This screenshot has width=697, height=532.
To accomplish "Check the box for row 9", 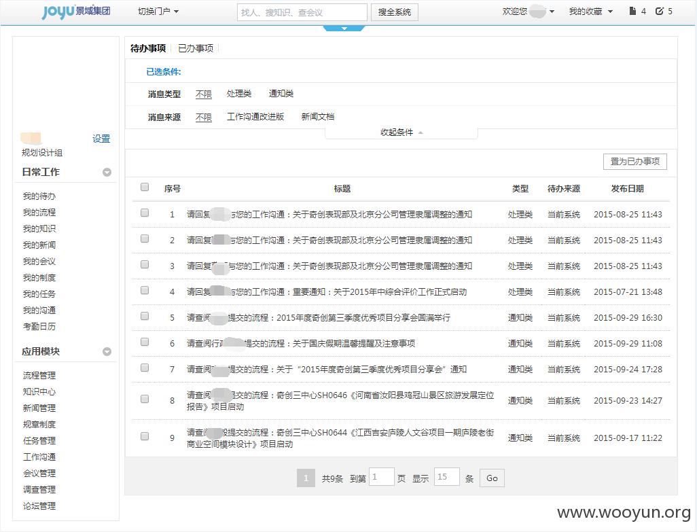I will point(145,436).
